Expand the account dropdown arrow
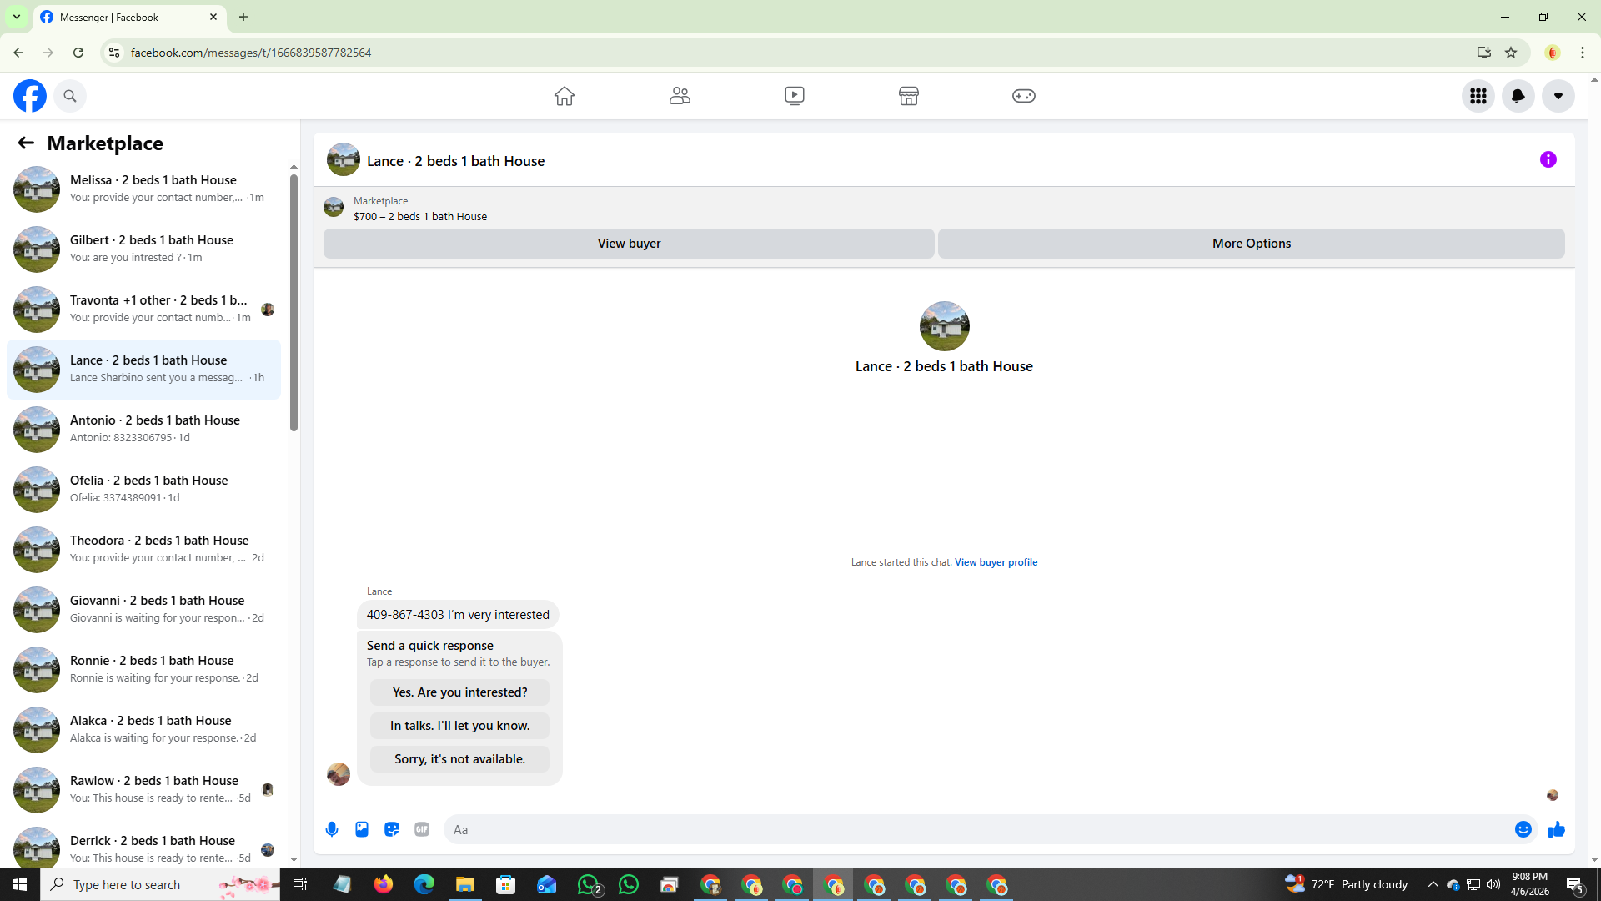 tap(1558, 96)
